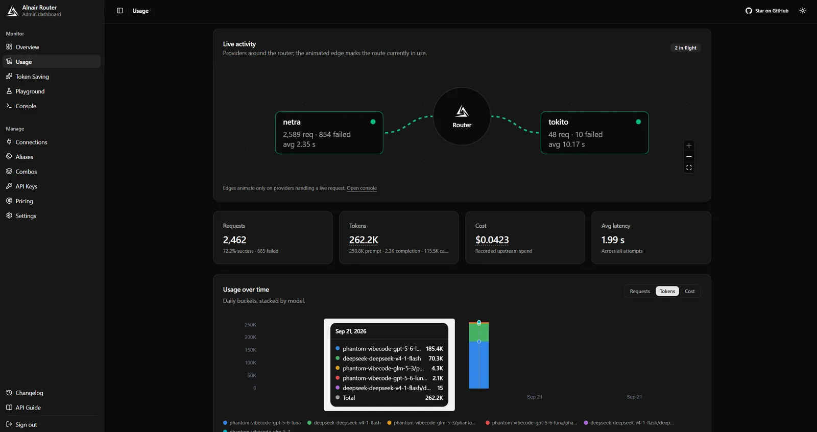Click the Combos layers icon
The height and width of the screenshot is (432, 817).
pos(9,172)
